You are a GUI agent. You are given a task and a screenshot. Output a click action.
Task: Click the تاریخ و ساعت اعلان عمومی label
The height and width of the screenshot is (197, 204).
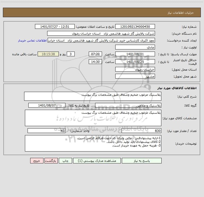point(95,27)
